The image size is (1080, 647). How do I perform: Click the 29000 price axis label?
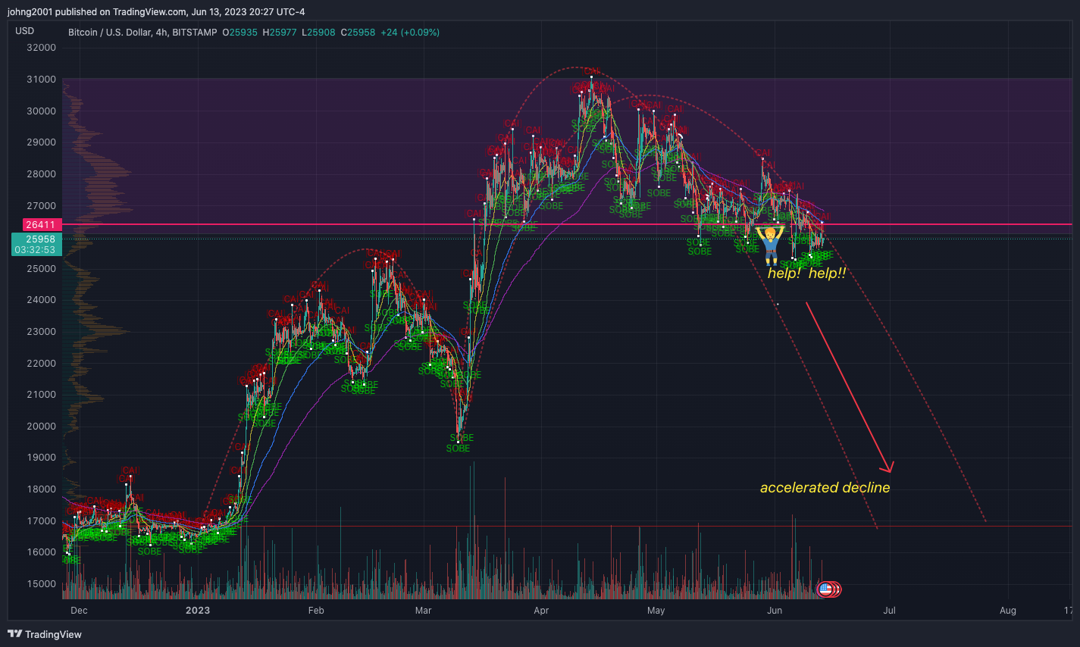pos(41,142)
